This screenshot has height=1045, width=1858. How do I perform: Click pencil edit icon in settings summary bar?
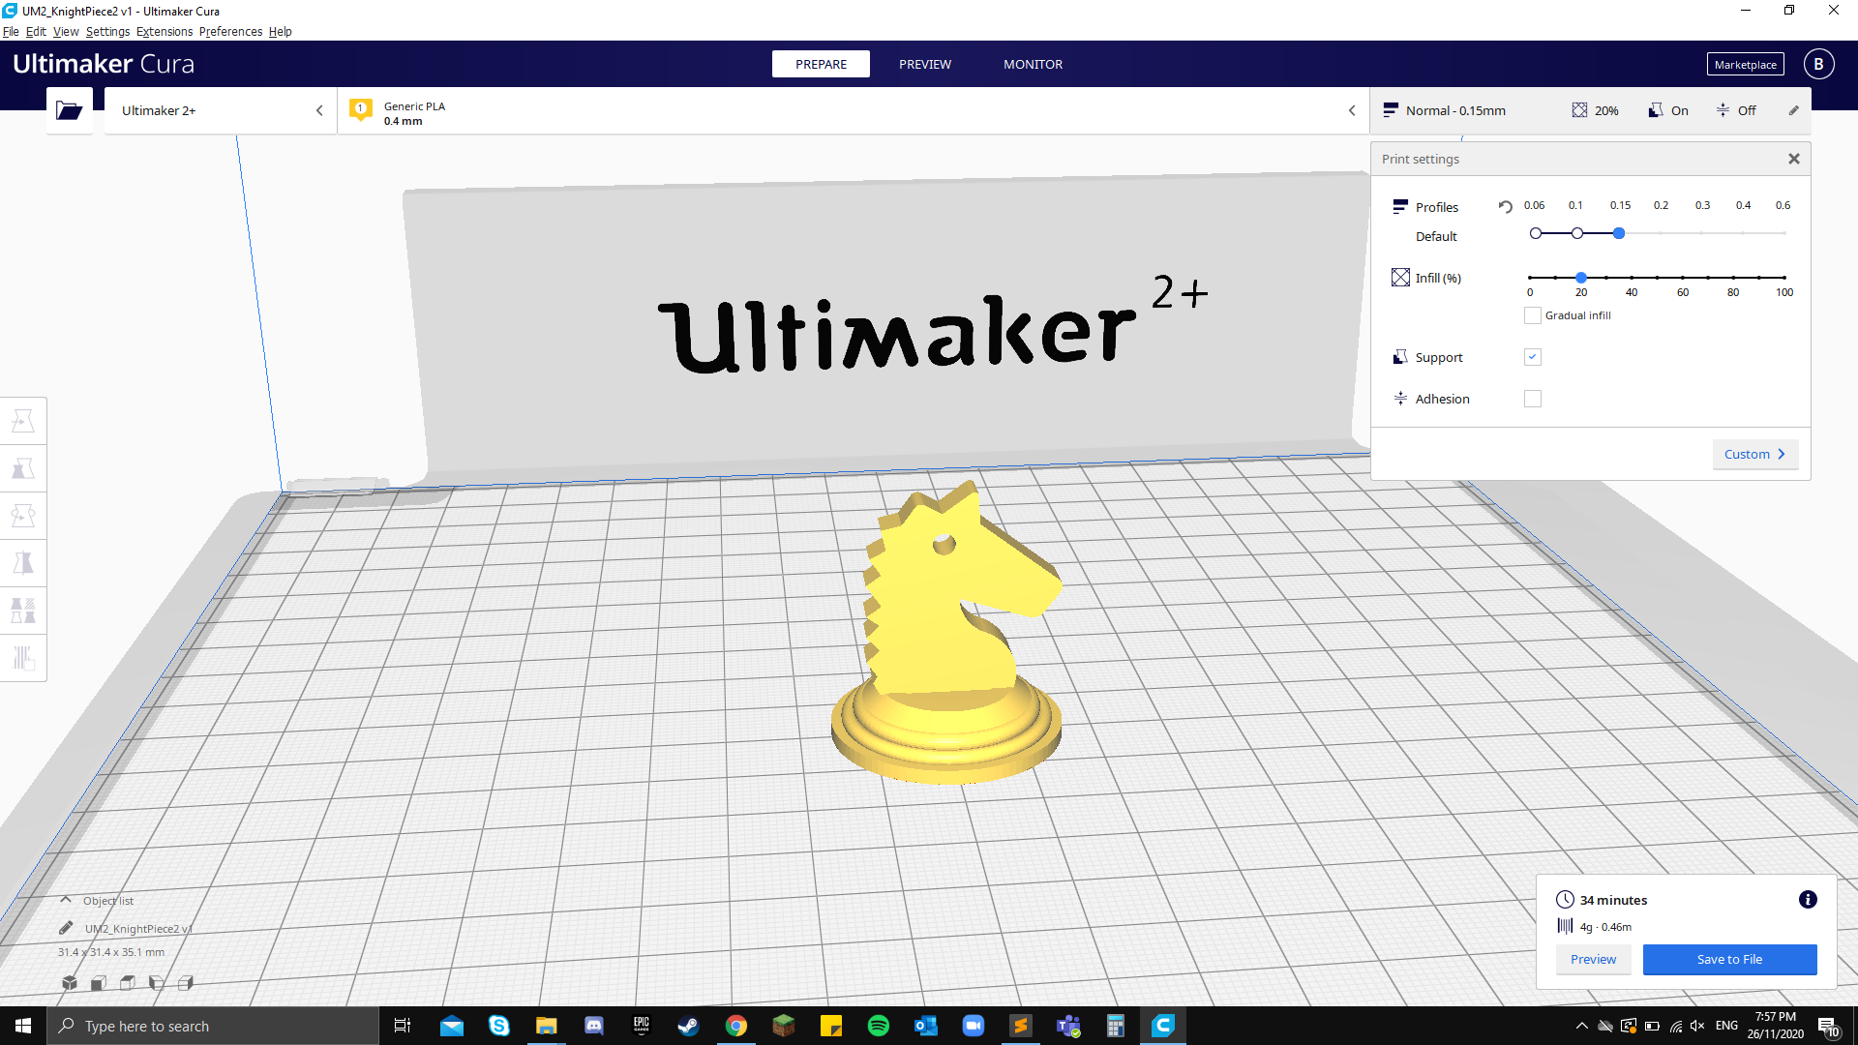click(1793, 110)
